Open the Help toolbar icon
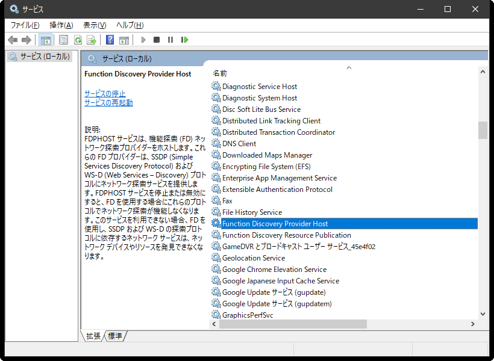Viewport: 494px width, 361px height. click(110, 40)
